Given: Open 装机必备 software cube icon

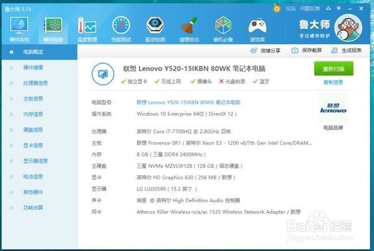Looking at the screenshot, I should 223,29.
